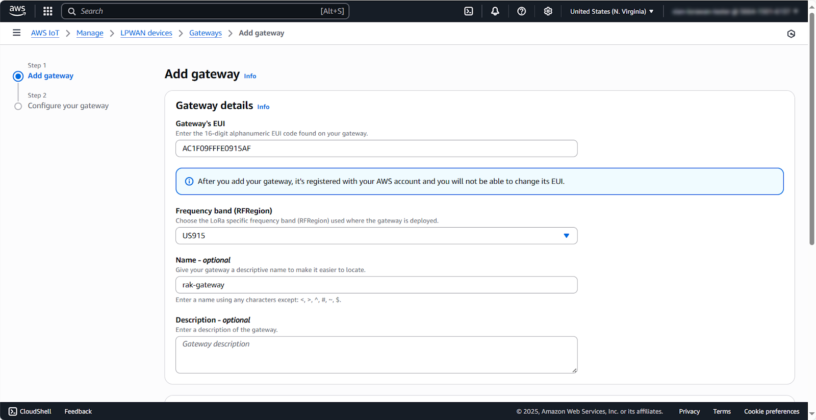Viewport: 816px width, 420px height.
Task: Expand the Frequency band US915 dropdown
Action: [x=376, y=236]
